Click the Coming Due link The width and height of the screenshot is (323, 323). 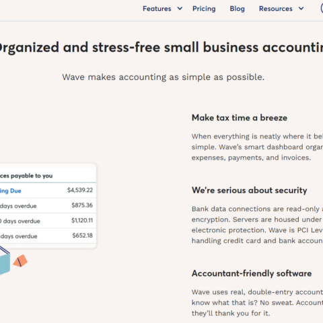pyautogui.click(x=10, y=191)
